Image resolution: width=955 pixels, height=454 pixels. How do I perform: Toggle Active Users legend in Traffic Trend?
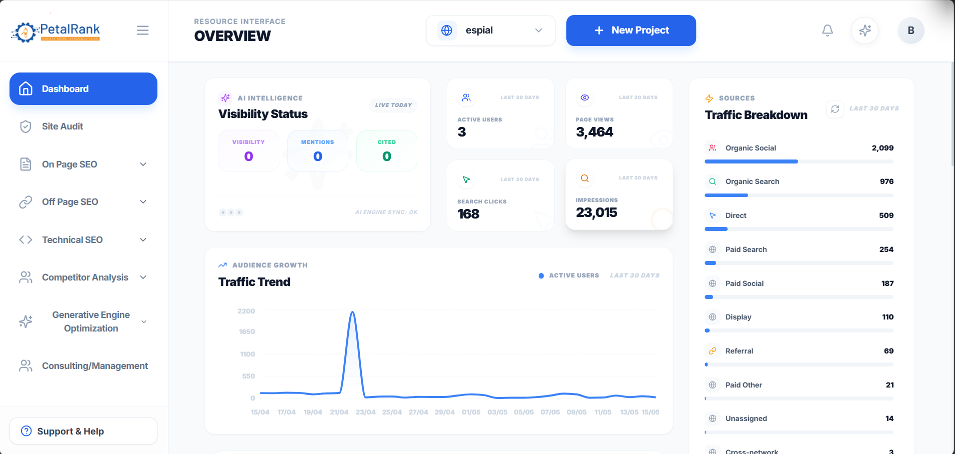pyautogui.click(x=569, y=275)
